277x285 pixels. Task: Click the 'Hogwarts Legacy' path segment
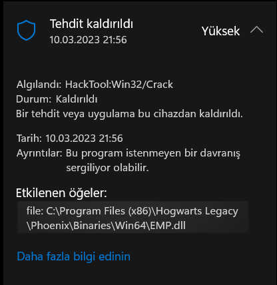pos(197,211)
